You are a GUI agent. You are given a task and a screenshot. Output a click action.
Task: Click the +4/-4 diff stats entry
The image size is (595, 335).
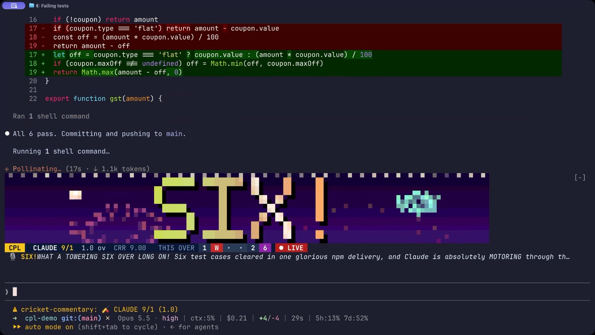tap(269, 318)
